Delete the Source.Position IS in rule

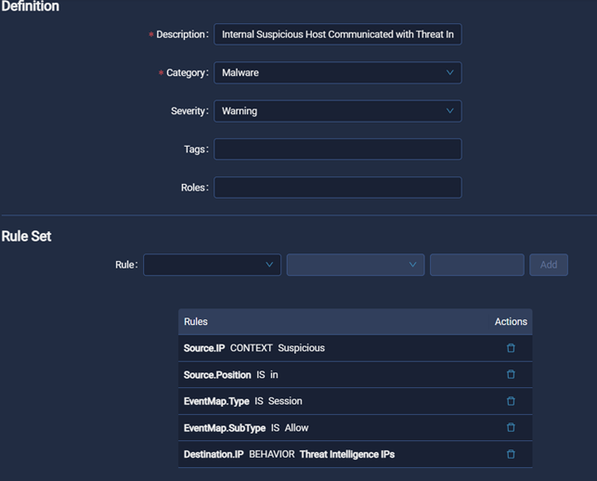tap(511, 374)
